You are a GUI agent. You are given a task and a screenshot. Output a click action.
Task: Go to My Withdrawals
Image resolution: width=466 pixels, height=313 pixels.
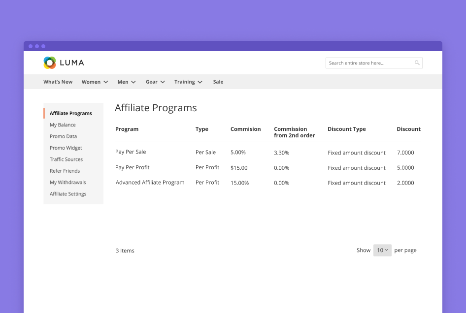click(x=67, y=182)
